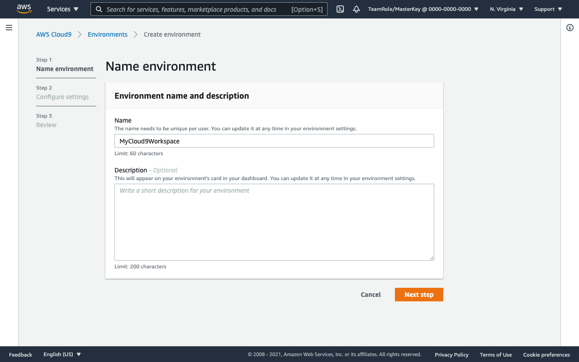Click 'Environment name and description' heading

pyautogui.click(x=182, y=96)
